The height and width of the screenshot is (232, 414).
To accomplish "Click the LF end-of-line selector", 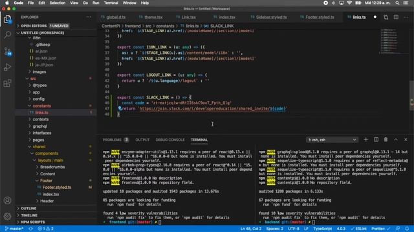I will (x=306, y=229).
